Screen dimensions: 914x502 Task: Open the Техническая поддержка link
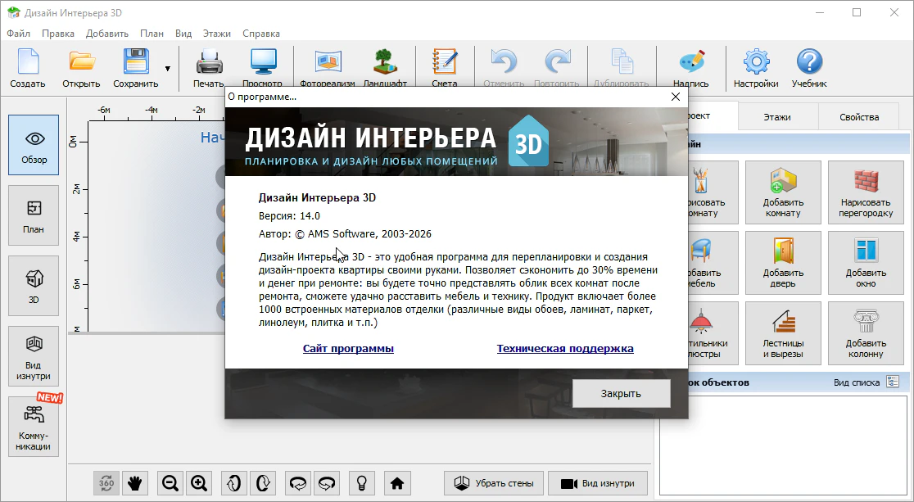tap(565, 348)
